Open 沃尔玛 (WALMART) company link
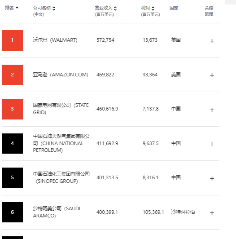Screen dimensions: 236x239 (x=55, y=40)
